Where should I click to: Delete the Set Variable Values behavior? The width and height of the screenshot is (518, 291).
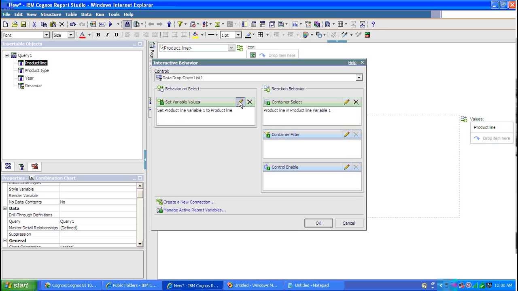(250, 102)
